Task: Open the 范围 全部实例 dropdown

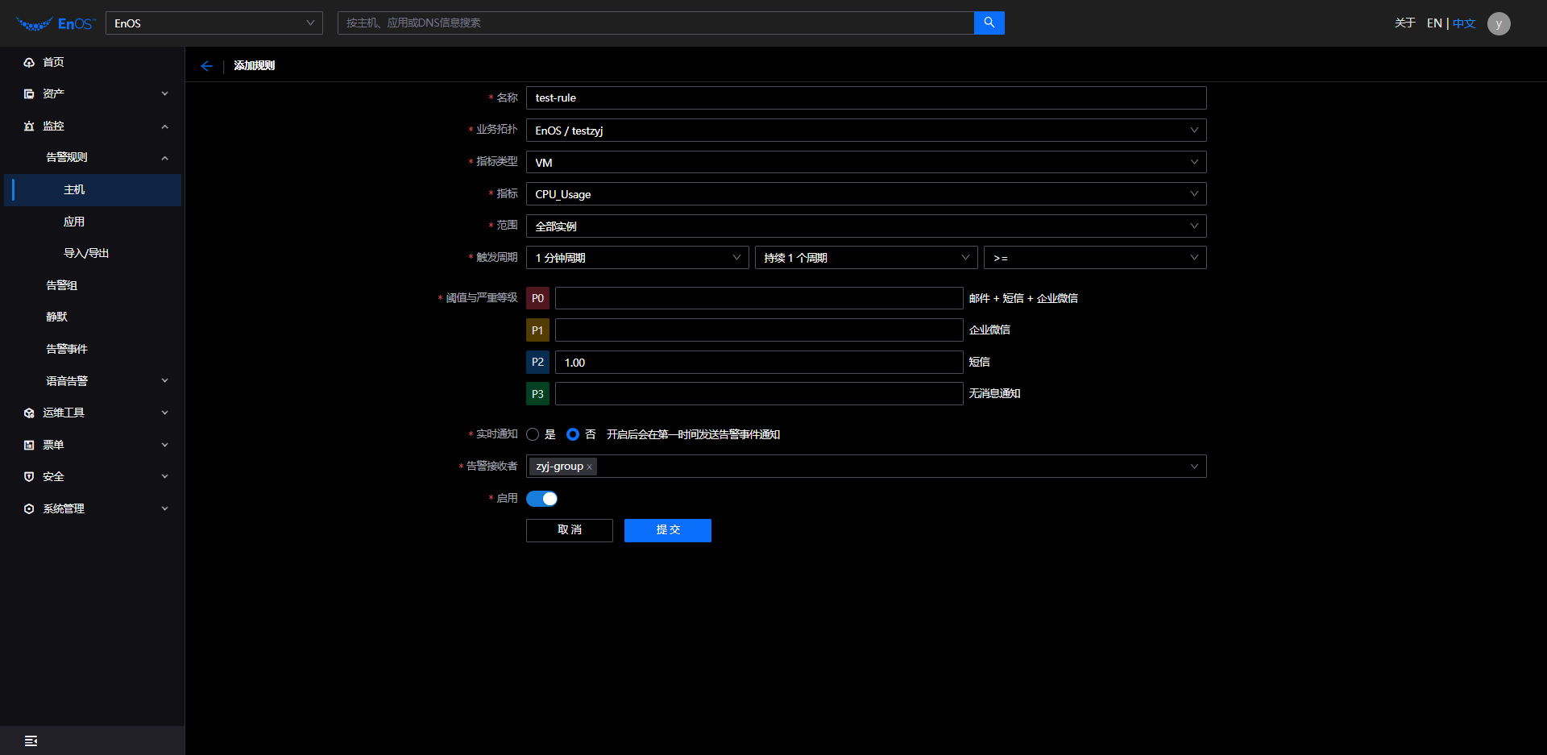Action: point(866,226)
